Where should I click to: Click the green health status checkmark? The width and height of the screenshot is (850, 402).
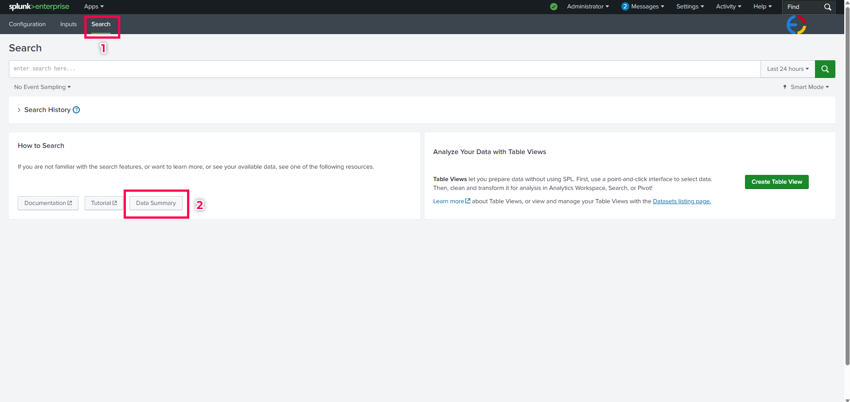click(554, 7)
